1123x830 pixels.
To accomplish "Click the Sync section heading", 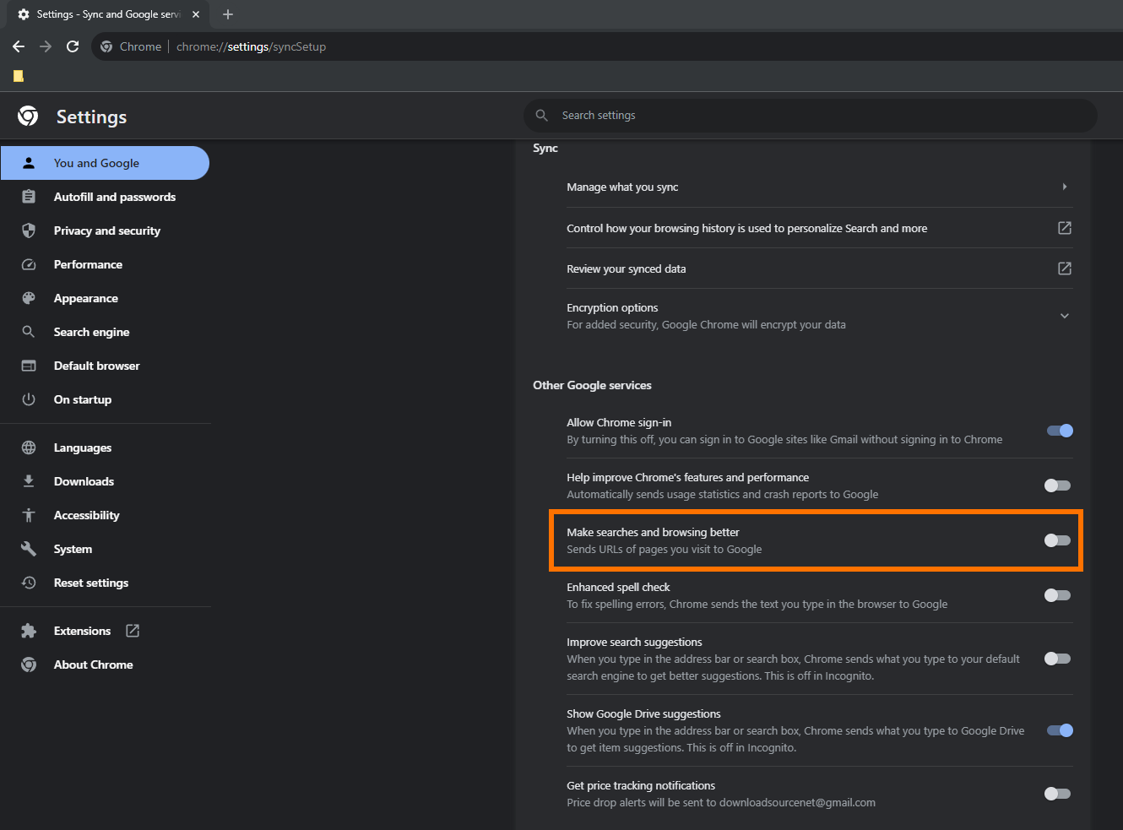I will tap(545, 148).
